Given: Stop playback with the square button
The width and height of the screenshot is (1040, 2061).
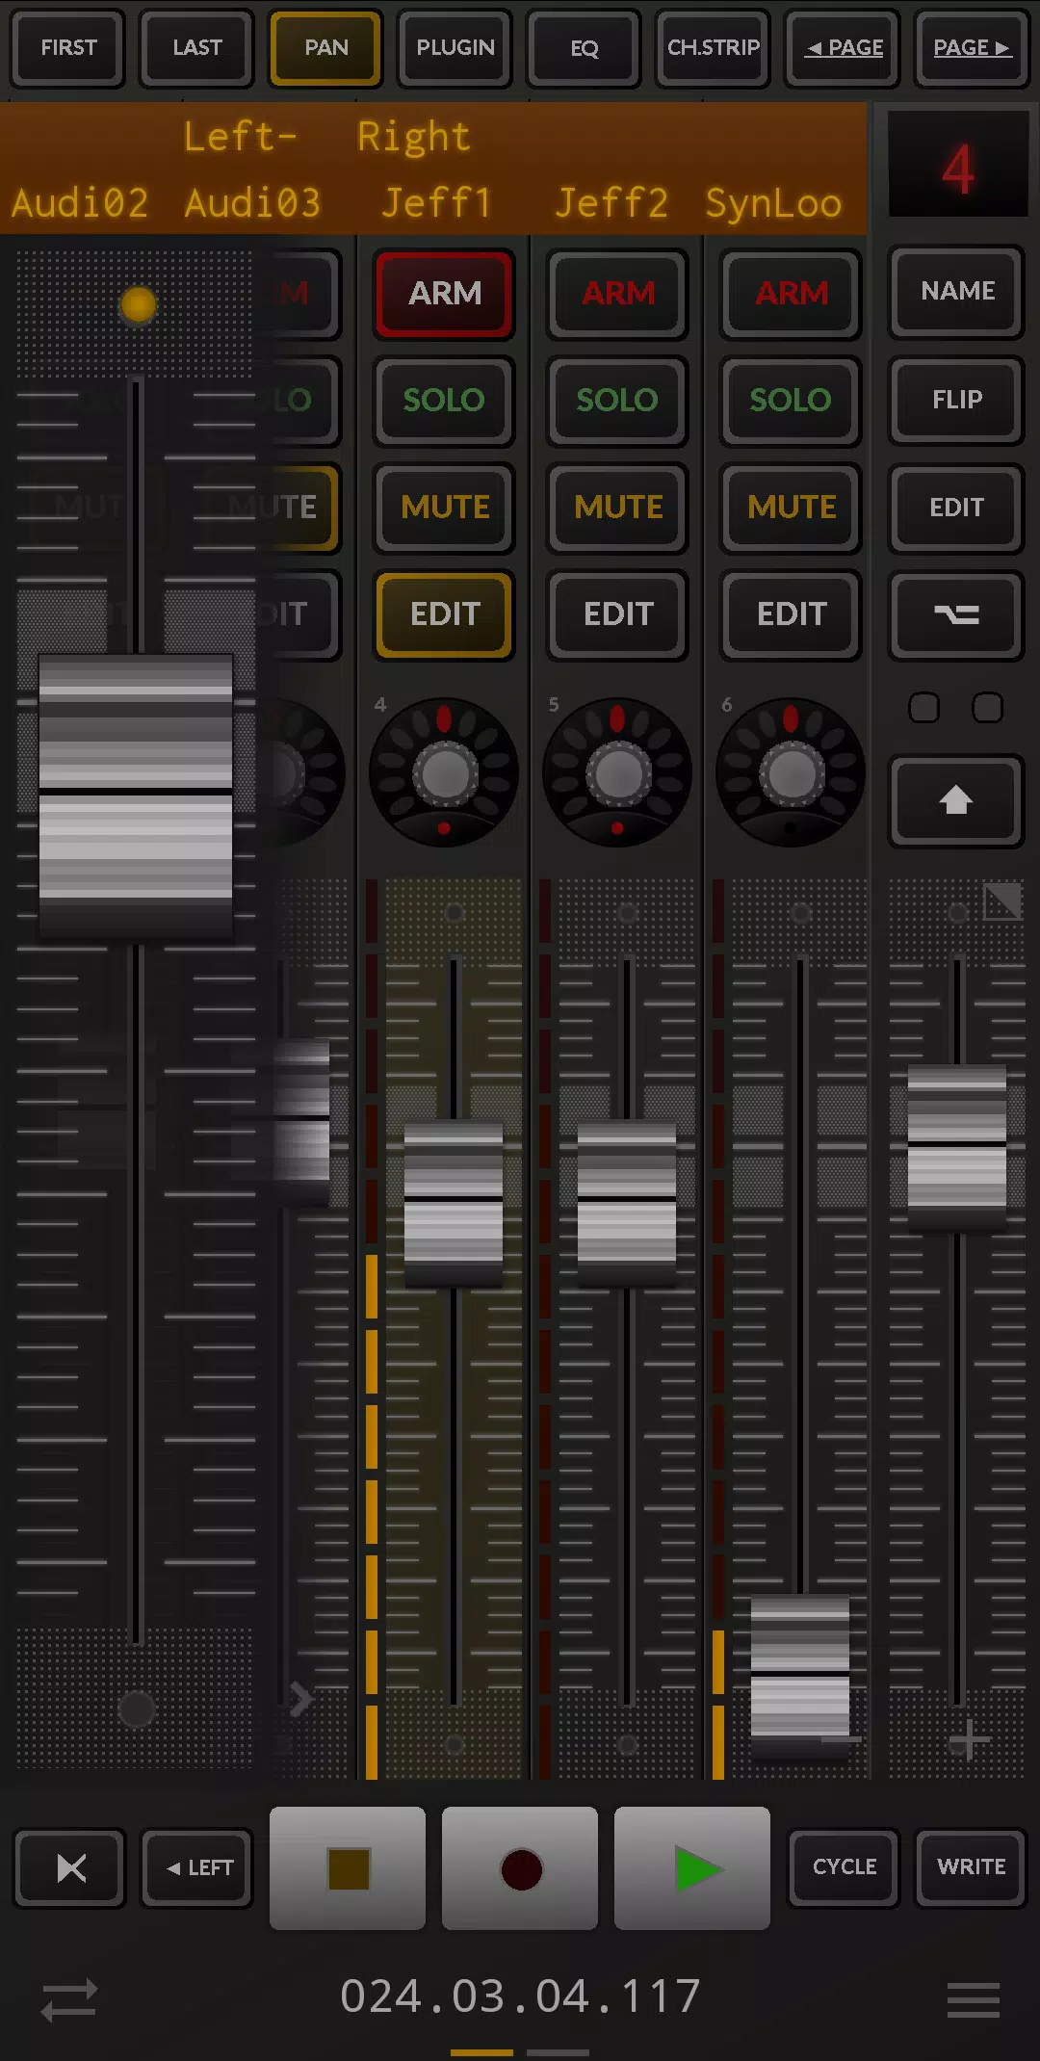Looking at the screenshot, I should click(348, 1868).
